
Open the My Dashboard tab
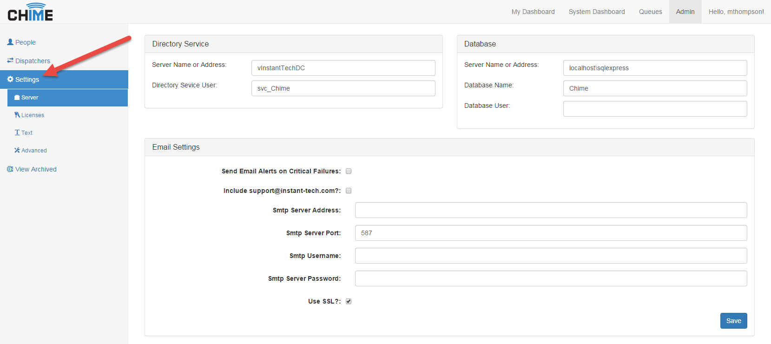click(533, 12)
